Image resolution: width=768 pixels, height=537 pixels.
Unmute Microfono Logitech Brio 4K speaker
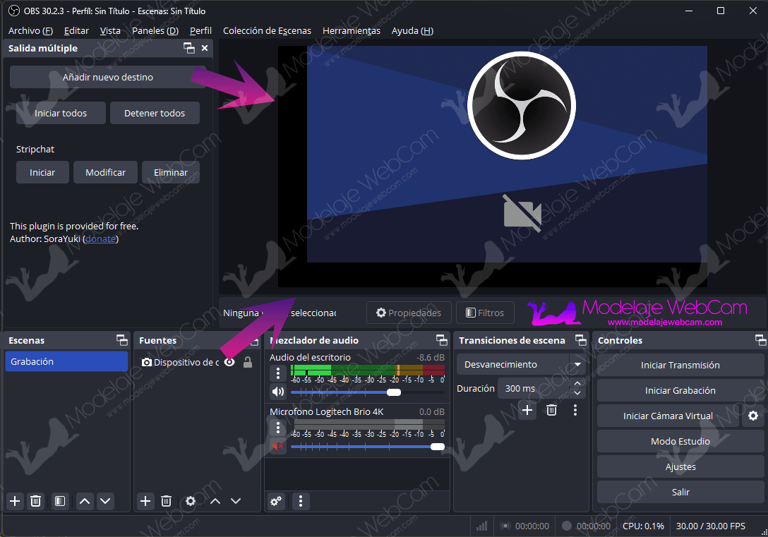278,447
